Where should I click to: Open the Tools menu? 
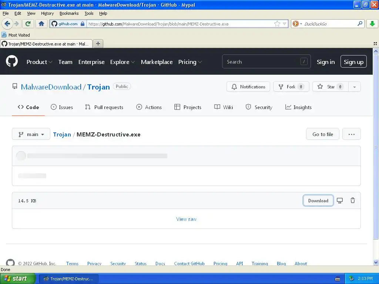(89, 13)
